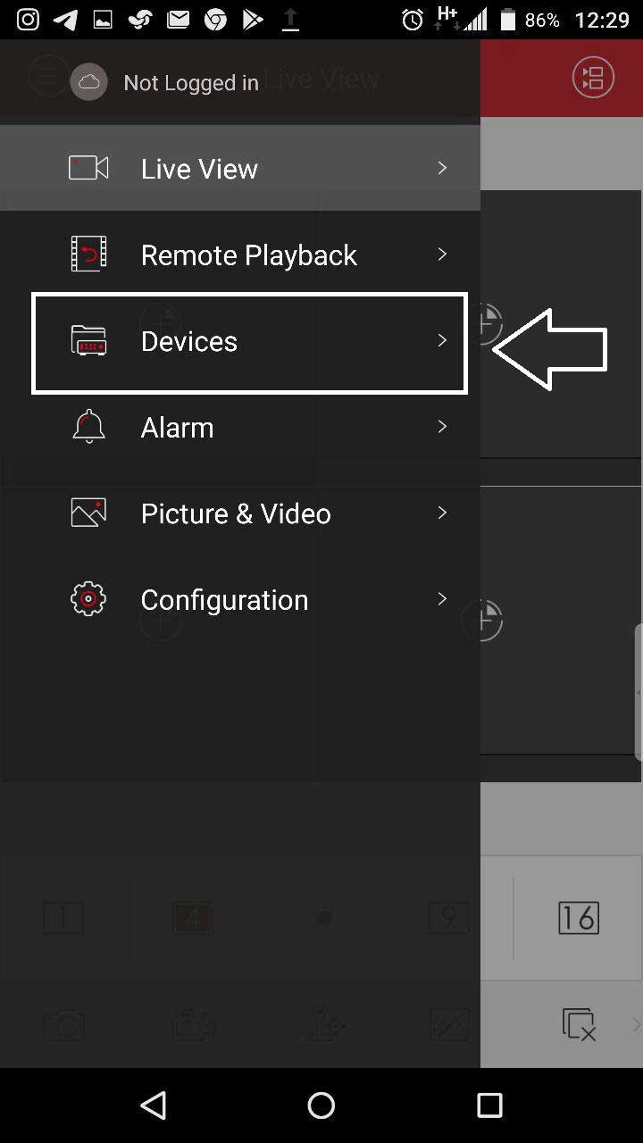Tap the Android back navigation button
The width and height of the screenshot is (643, 1143).
click(154, 1105)
